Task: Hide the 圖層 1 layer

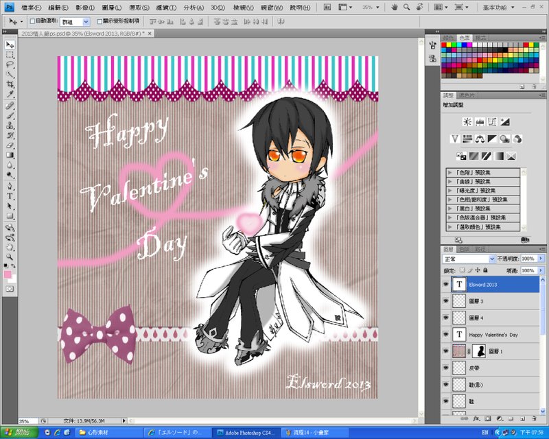Action: (x=445, y=351)
